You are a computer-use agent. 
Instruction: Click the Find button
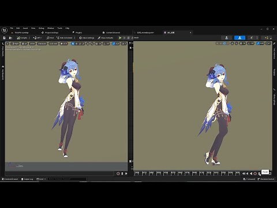[x=50, y=38]
